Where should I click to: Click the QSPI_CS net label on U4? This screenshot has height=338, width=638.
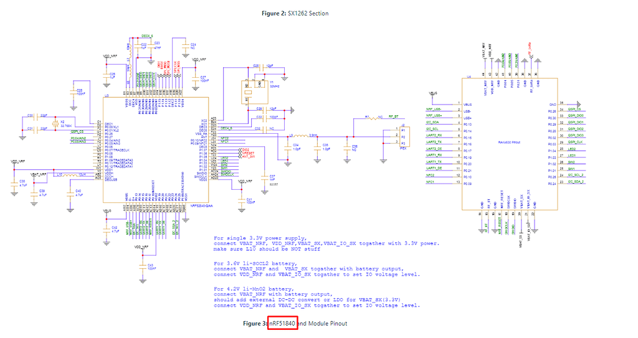tap(576, 110)
